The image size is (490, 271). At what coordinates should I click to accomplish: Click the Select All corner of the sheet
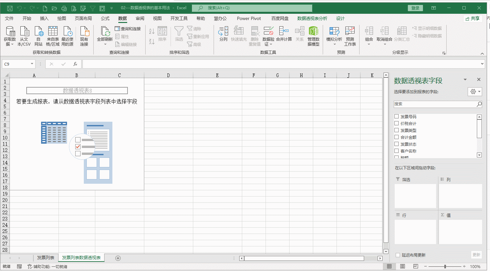point(5,75)
